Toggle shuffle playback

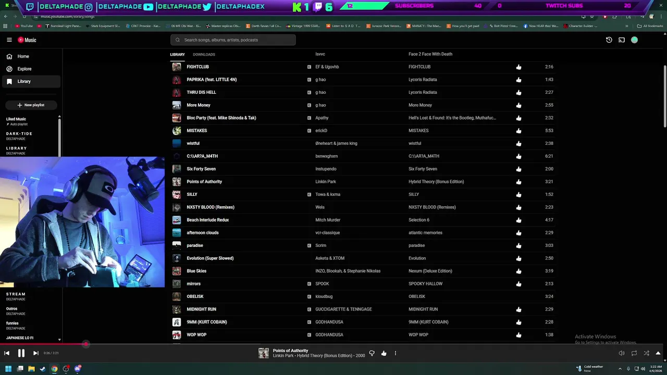(x=646, y=353)
